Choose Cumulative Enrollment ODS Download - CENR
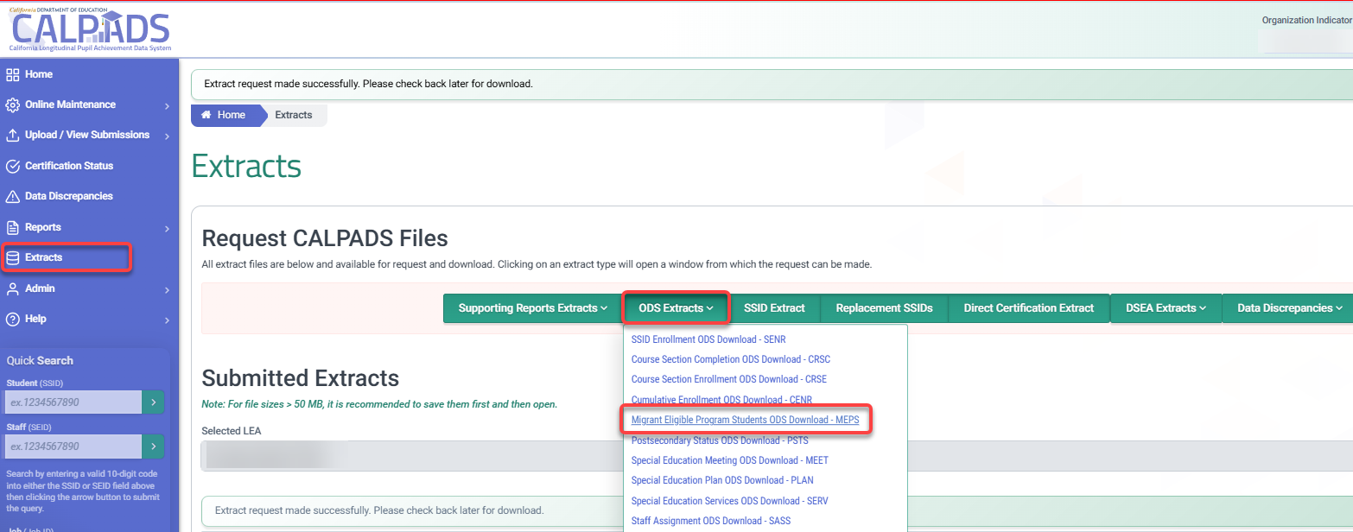 click(721, 400)
